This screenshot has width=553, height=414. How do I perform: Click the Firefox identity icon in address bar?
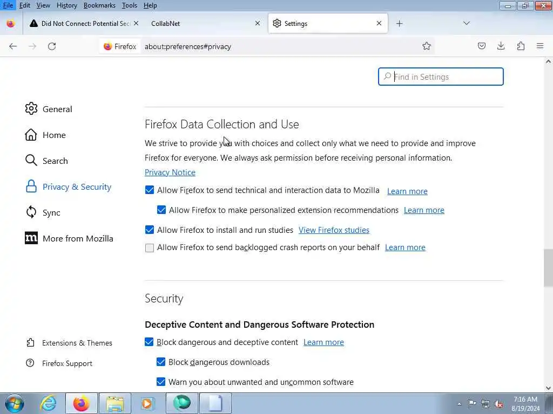[x=120, y=46]
